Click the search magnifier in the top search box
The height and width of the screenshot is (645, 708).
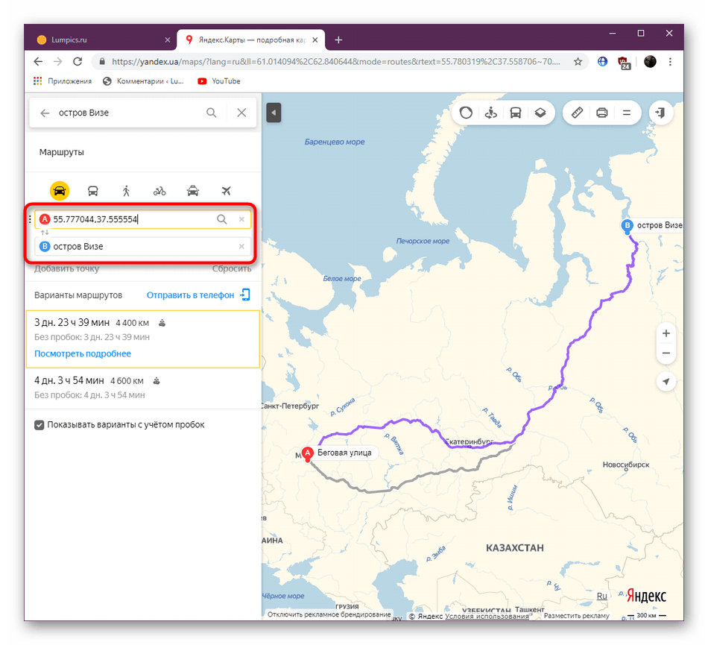[x=212, y=113]
